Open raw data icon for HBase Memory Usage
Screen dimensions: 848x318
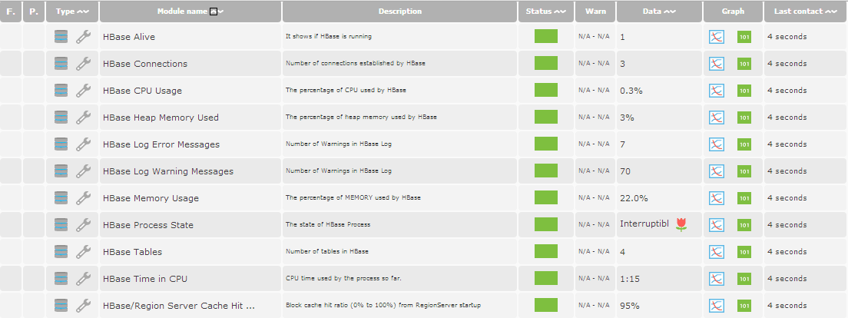click(744, 198)
